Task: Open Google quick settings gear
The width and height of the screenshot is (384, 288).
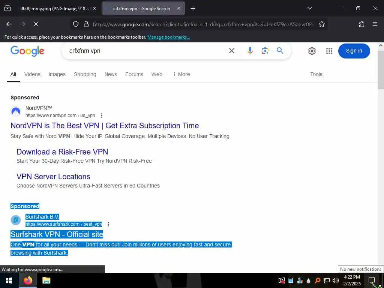Action: [312, 51]
